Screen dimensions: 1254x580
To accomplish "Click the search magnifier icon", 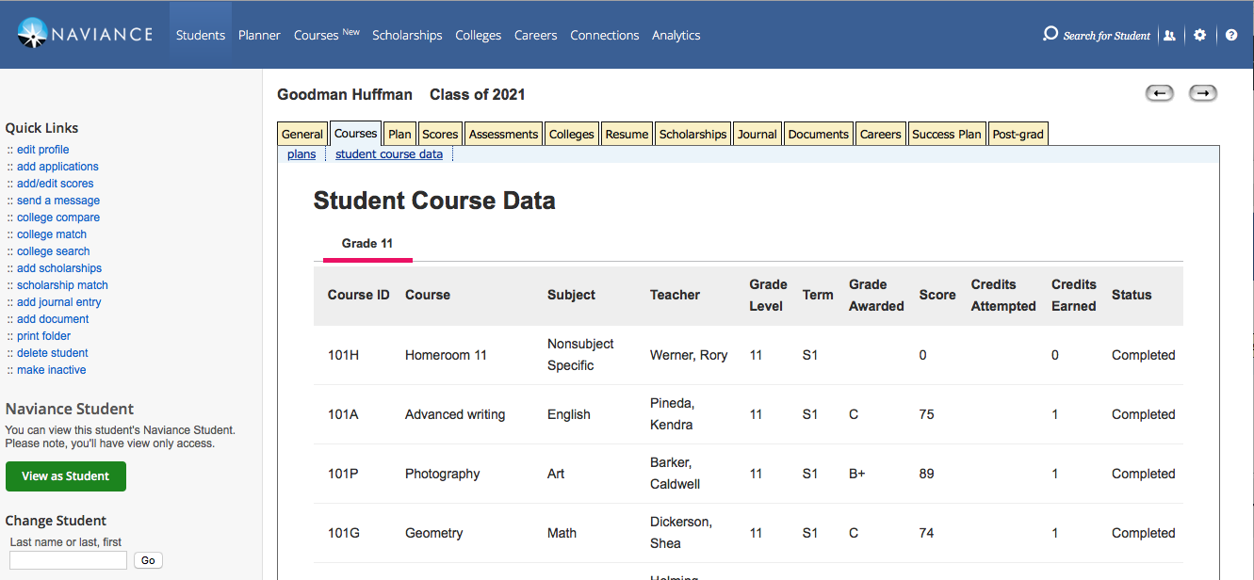I will click(1050, 35).
